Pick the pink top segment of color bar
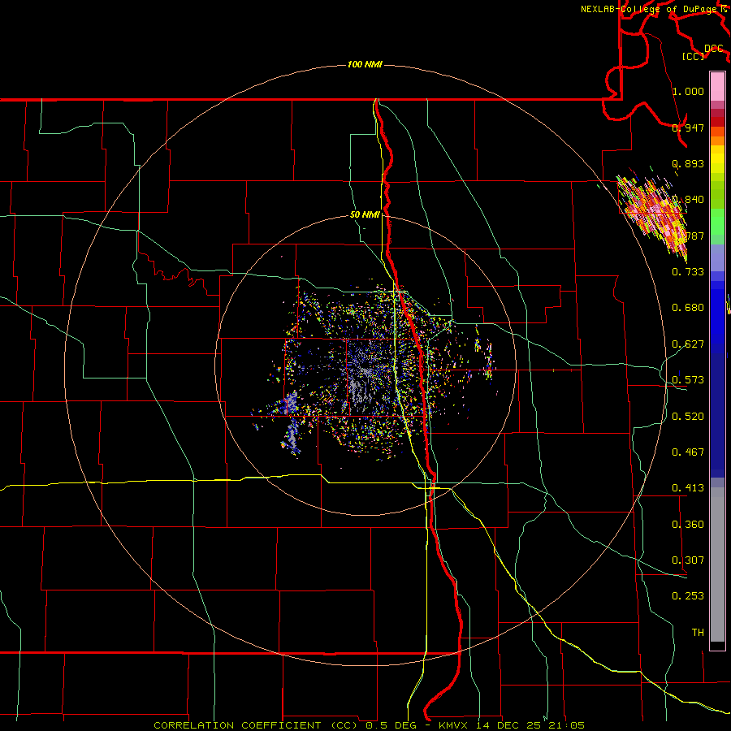Viewport: 731px width, 731px height. pos(717,86)
